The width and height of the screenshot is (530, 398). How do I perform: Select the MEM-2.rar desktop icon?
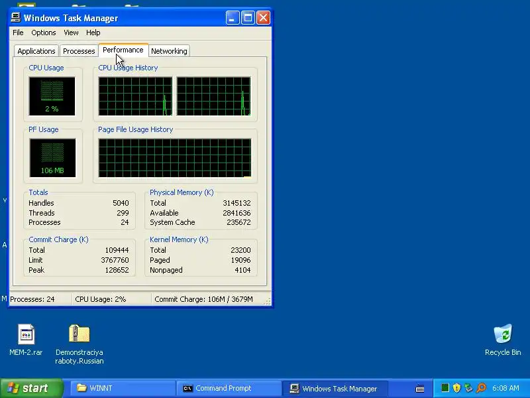26,340
